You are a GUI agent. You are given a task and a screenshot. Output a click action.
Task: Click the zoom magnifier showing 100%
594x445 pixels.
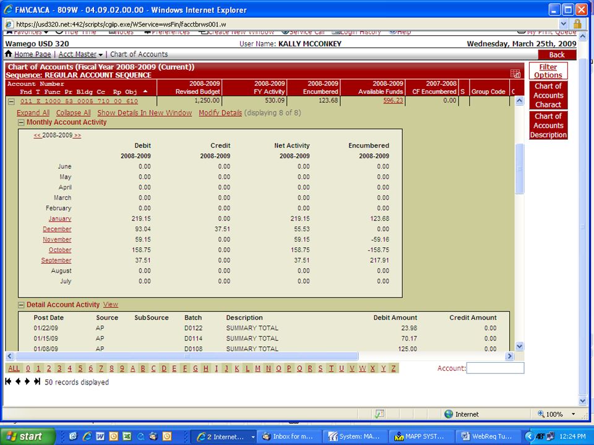pyautogui.click(x=541, y=414)
